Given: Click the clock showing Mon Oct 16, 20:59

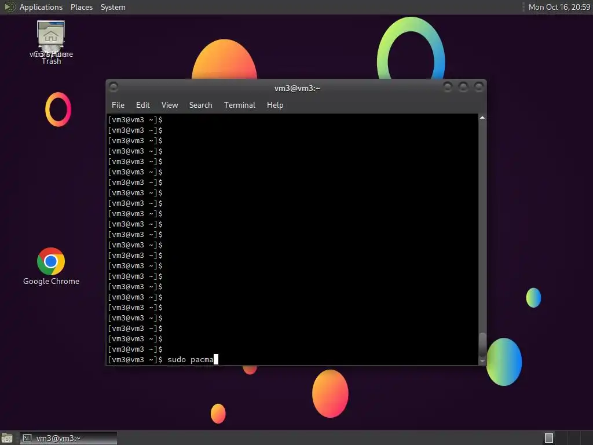Looking at the screenshot, I should point(559,7).
